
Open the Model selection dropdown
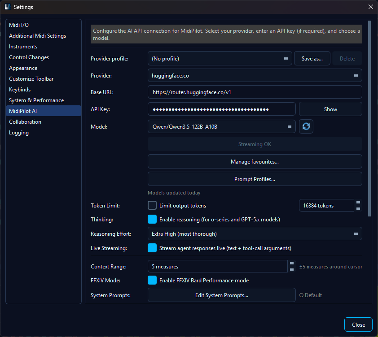pos(221,127)
